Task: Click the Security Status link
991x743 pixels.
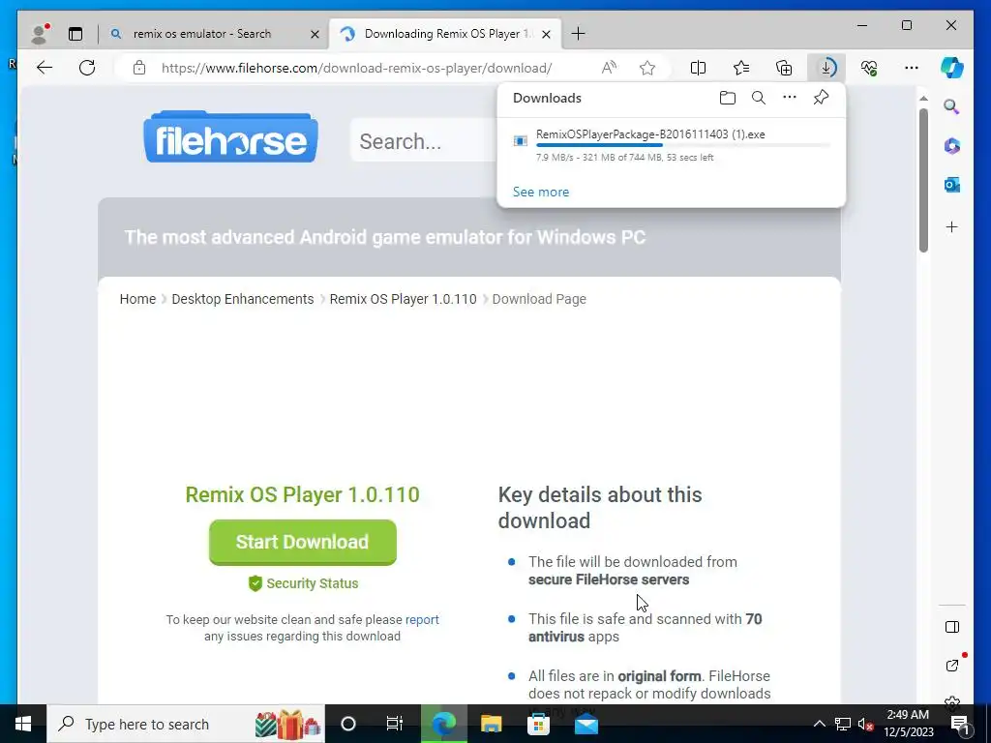Action: point(303,583)
